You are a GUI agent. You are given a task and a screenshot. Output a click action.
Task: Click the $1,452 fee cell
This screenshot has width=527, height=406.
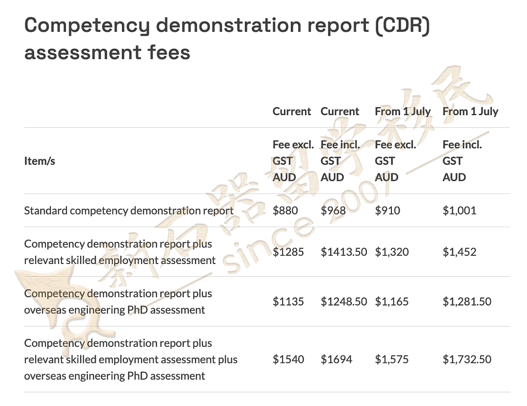[460, 252]
